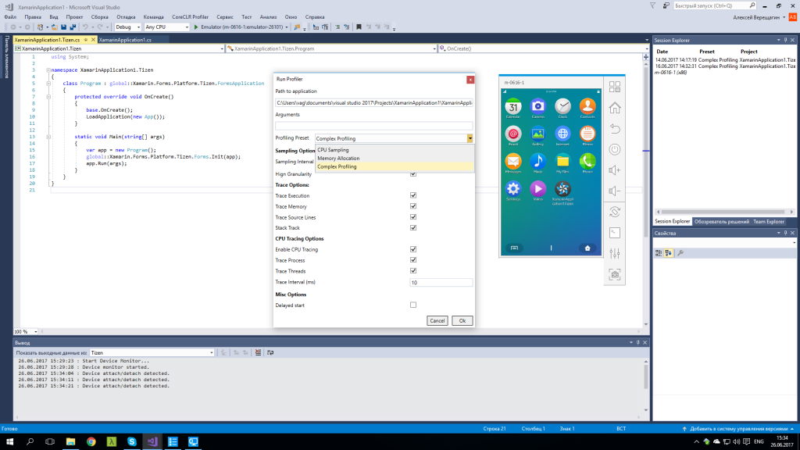Open the XamarinApplication1.Tizen scope dropdown
Screen dimensions: 800x450
tap(120, 48)
